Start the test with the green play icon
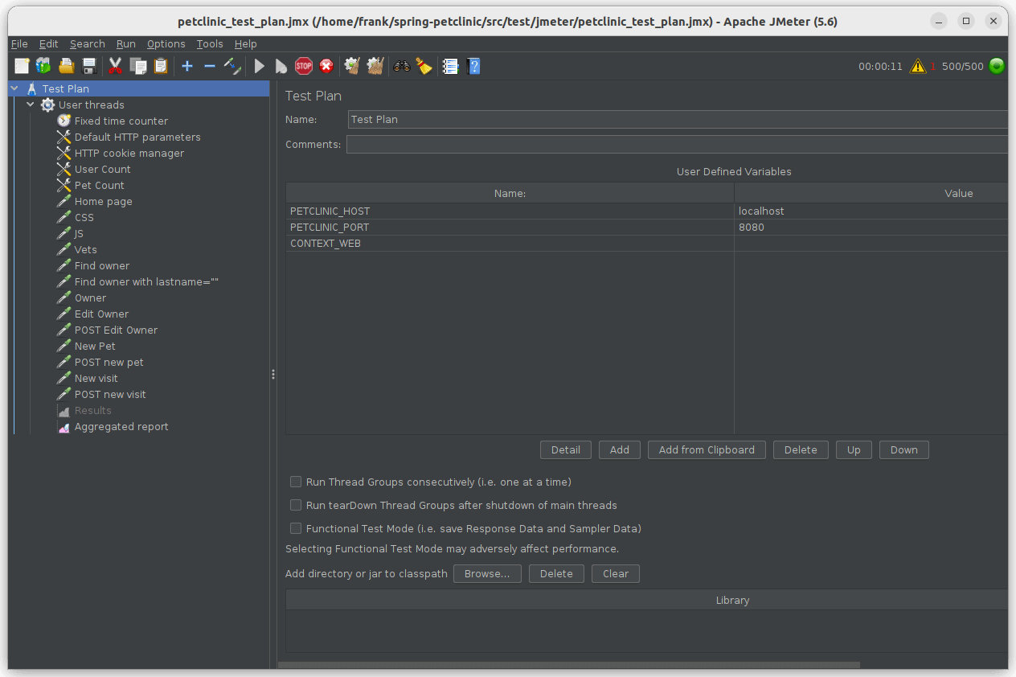1016x677 pixels. pos(259,66)
